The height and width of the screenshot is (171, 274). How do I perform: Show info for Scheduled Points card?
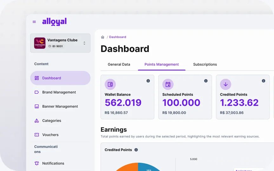click(206, 81)
